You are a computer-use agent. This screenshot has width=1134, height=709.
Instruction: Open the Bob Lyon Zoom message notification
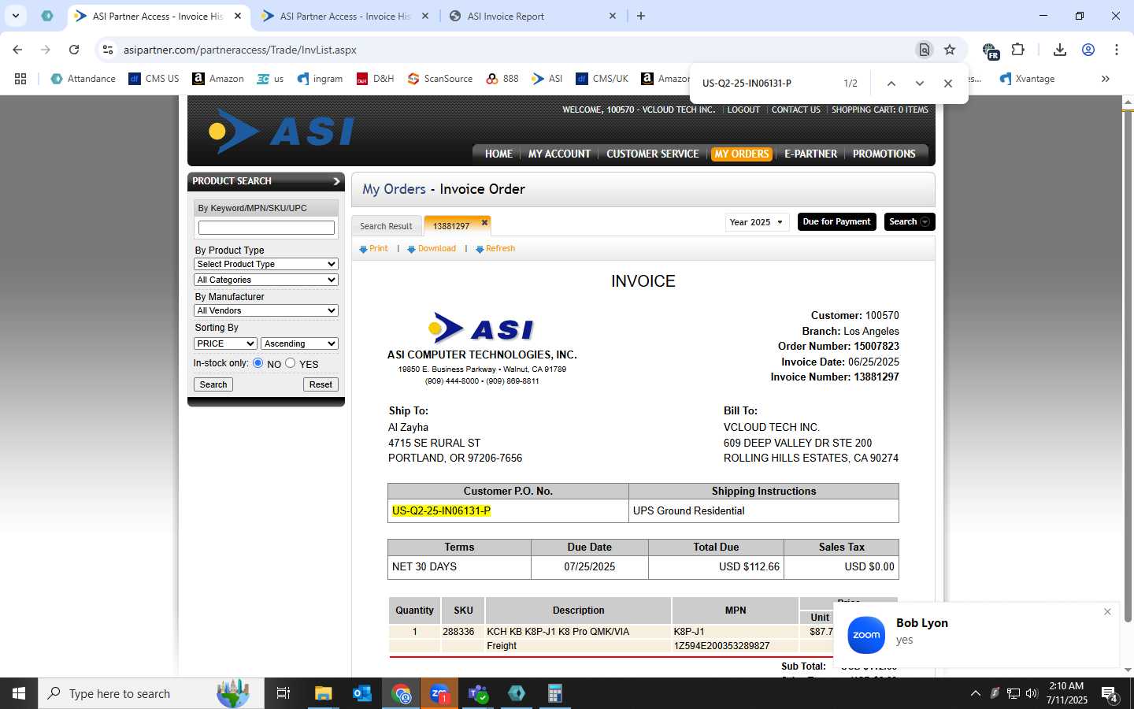(x=976, y=635)
